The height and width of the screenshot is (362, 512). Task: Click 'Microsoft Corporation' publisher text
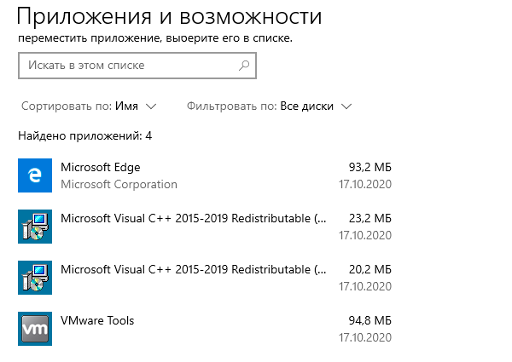click(x=119, y=184)
